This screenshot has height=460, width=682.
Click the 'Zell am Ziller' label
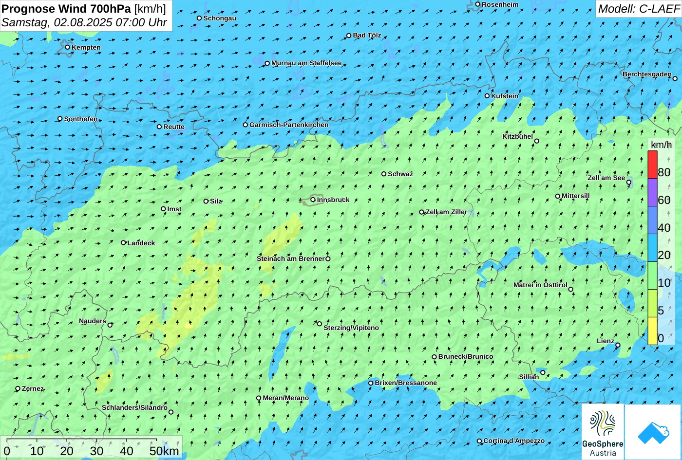pyautogui.click(x=446, y=212)
